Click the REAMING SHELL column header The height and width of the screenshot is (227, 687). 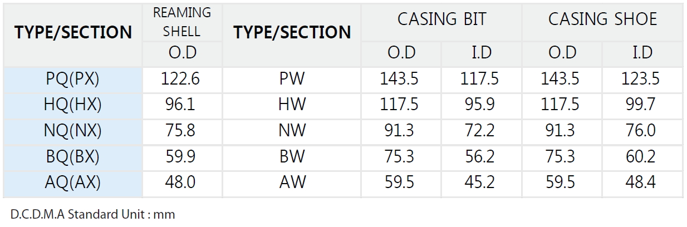point(182,21)
